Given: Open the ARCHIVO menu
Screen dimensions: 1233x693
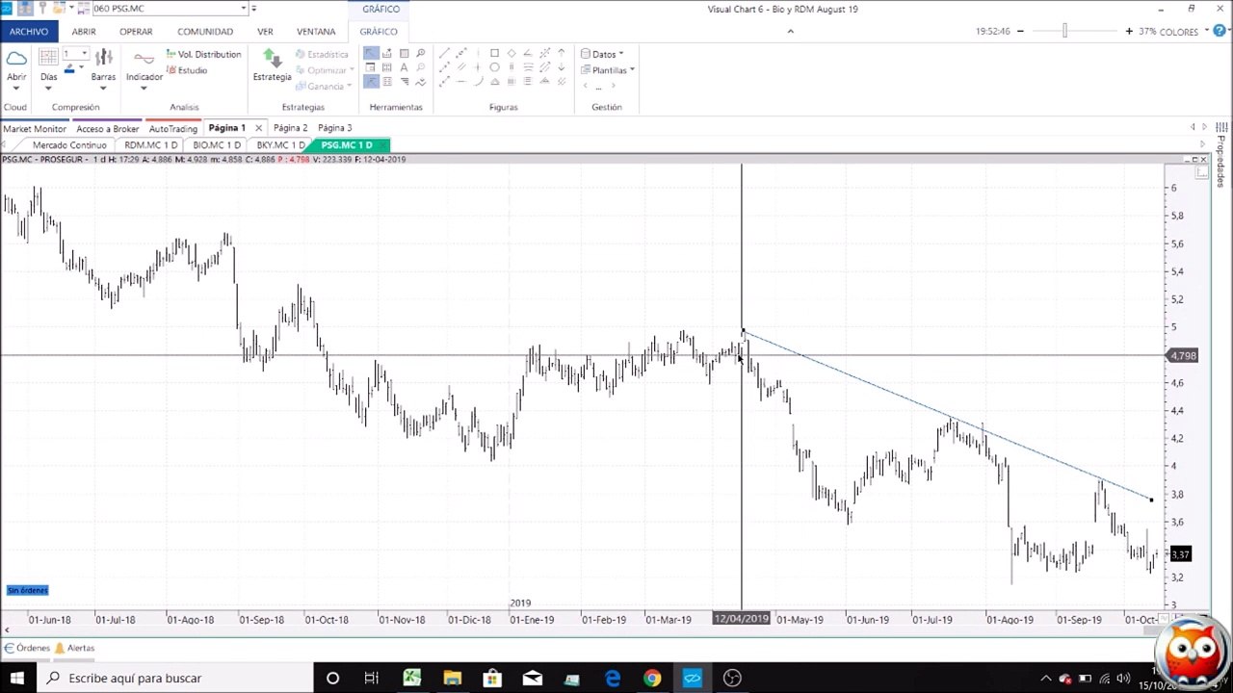Looking at the screenshot, I should click(29, 31).
